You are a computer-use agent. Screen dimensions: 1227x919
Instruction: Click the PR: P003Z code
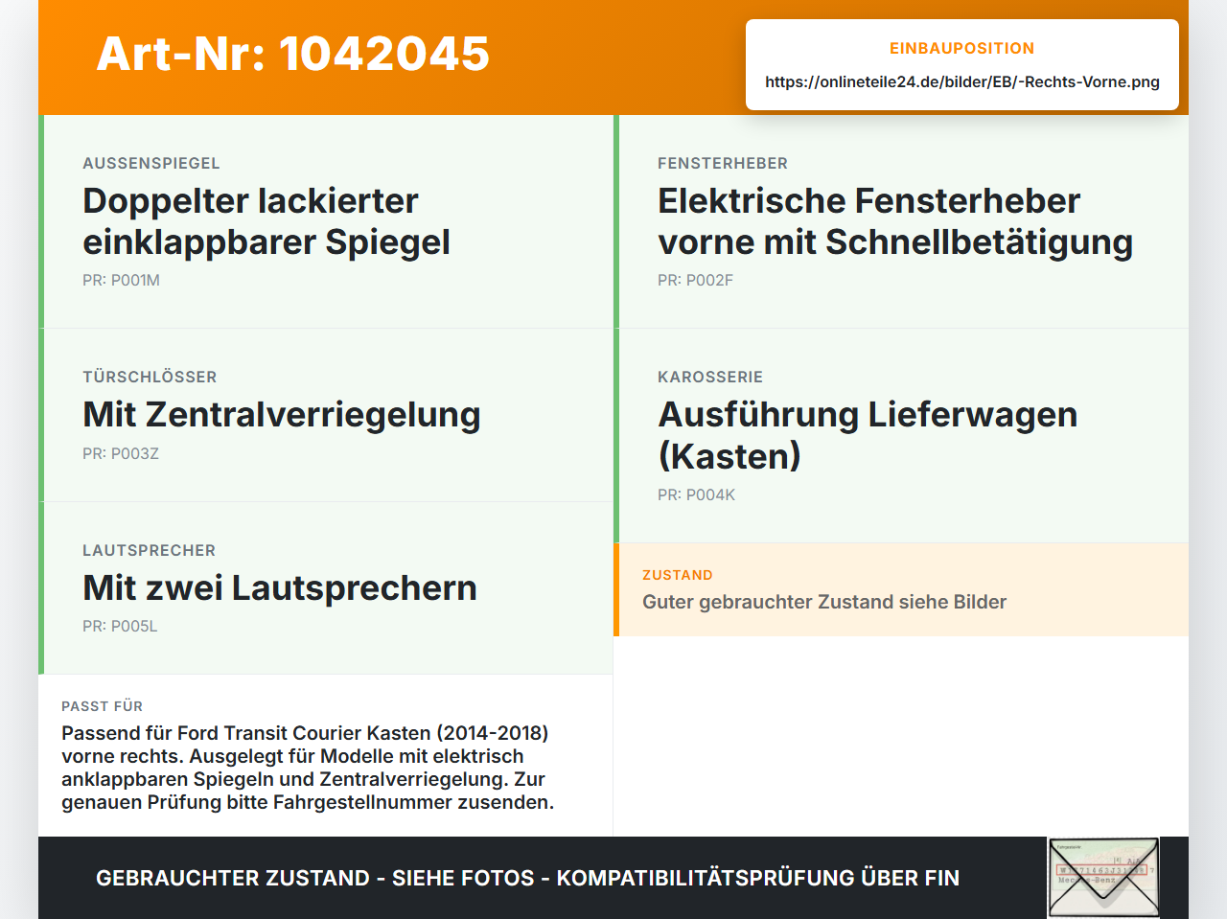[121, 453]
